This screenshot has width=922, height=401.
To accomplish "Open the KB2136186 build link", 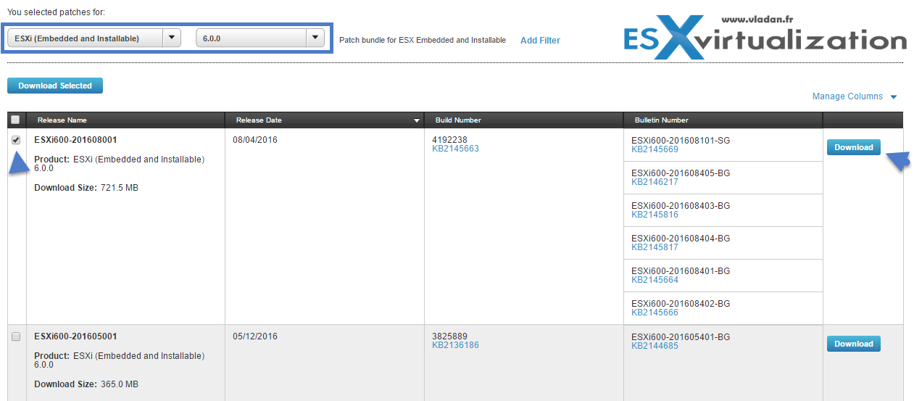I will (x=455, y=345).
